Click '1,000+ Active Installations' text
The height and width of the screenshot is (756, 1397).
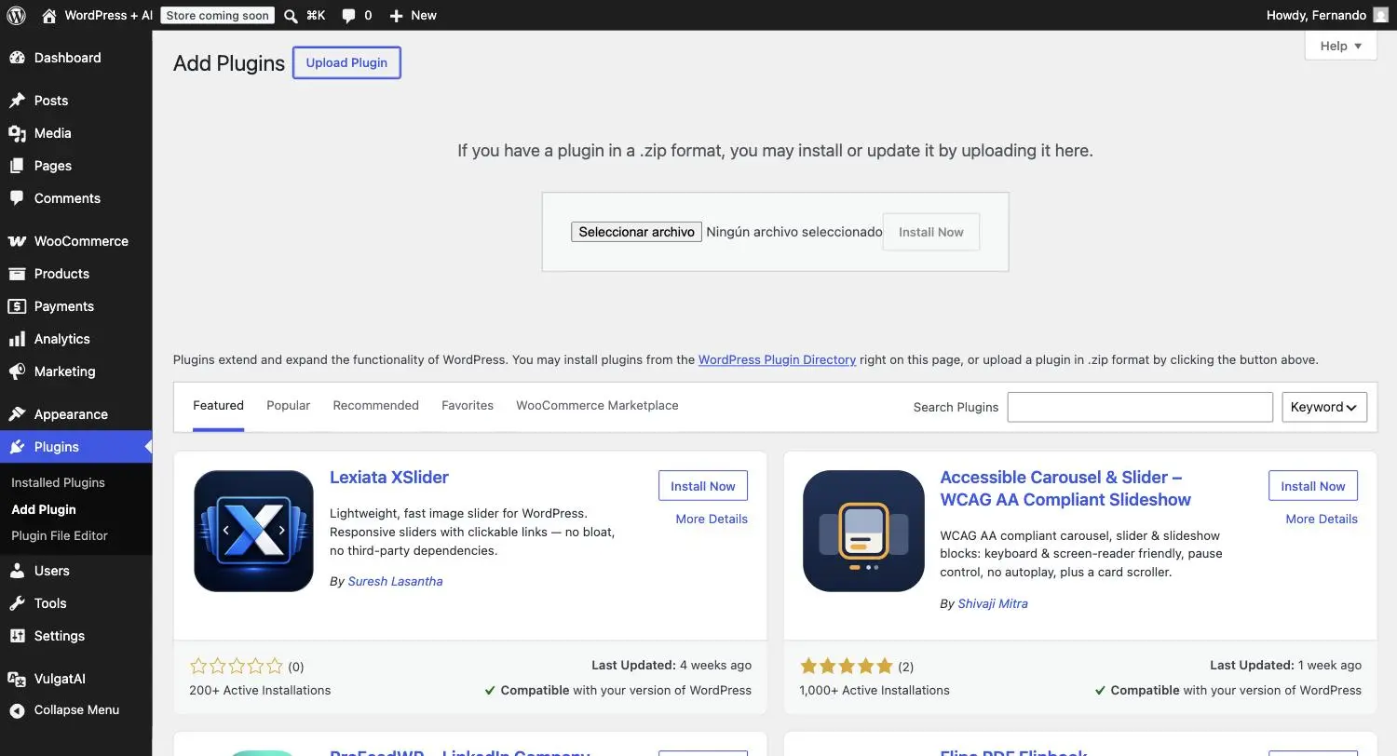[x=875, y=690]
